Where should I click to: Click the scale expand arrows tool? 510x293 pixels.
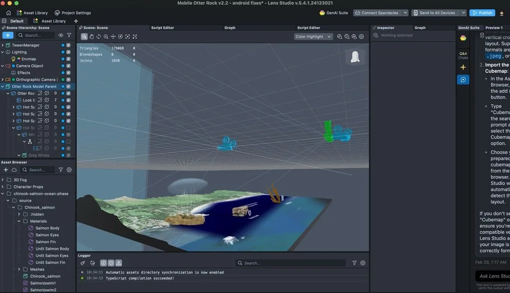click(x=134, y=36)
